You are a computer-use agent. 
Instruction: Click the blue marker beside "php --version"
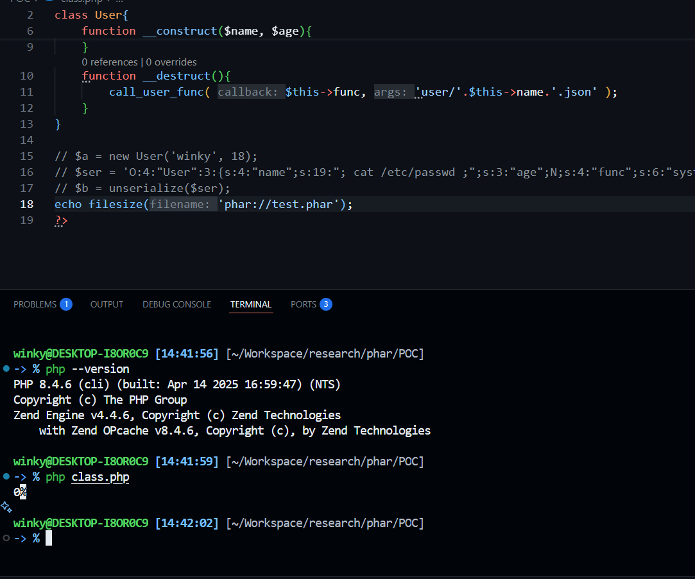(6, 369)
